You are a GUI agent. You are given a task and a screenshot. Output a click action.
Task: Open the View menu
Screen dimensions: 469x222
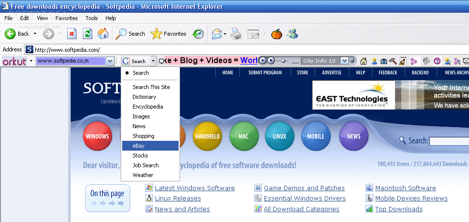tap(42, 18)
